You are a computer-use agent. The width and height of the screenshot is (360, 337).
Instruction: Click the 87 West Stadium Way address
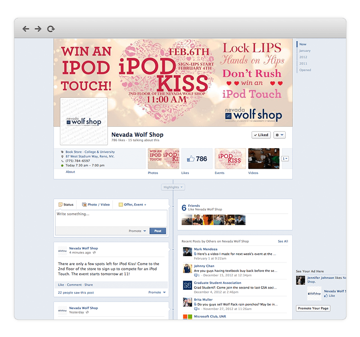[90, 156]
